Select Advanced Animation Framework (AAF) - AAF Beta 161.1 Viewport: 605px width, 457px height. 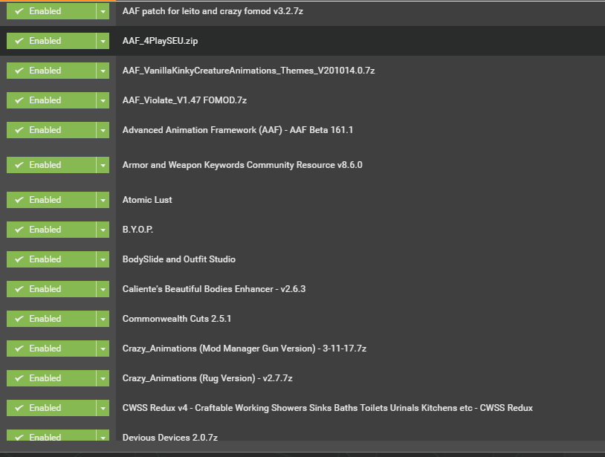tap(238, 130)
